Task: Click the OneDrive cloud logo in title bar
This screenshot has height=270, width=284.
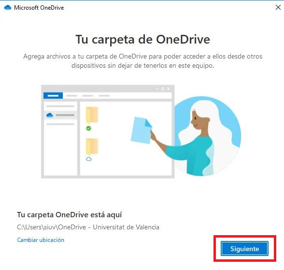Action: (8, 8)
